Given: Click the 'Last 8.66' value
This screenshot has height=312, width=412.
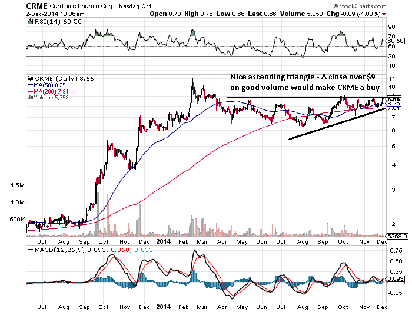Looking at the screenshot, I should pyautogui.click(x=263, y=14).
